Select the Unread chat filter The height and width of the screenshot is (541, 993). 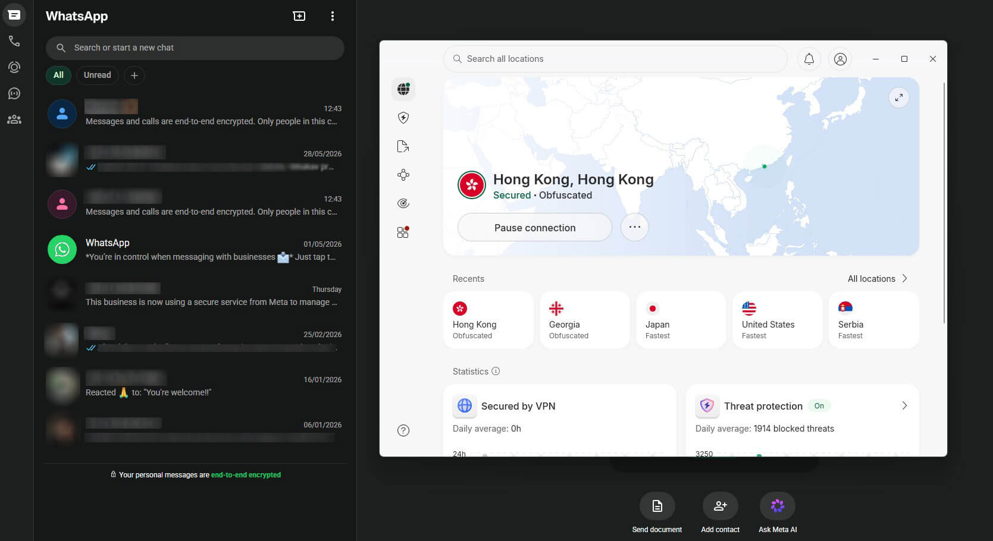pos(97,75)
